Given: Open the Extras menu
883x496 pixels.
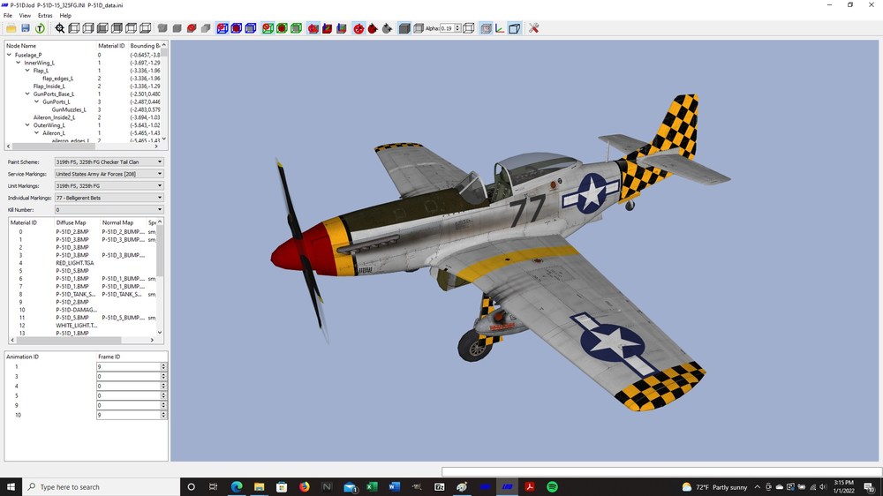Looking at the screenshot, I should (x=45, y=15).
